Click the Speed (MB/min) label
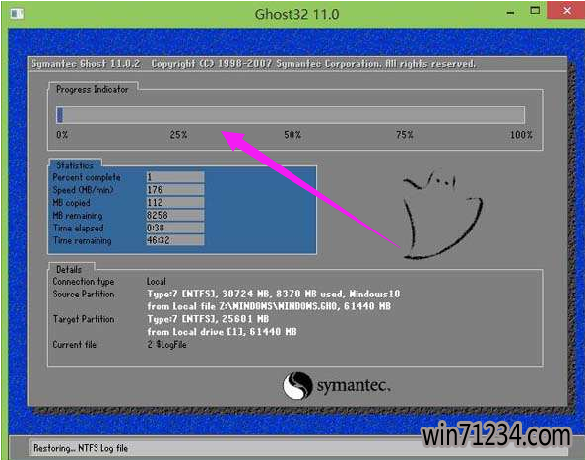 click(x=83, y=190)
